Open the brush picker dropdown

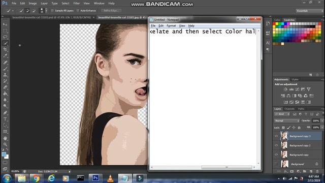coord(46,11)
